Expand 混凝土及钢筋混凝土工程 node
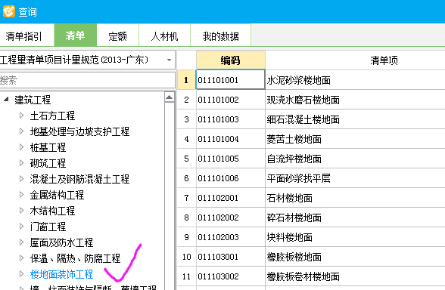The height and width of the screenshot is (290, 445). [x=21, y=179]
